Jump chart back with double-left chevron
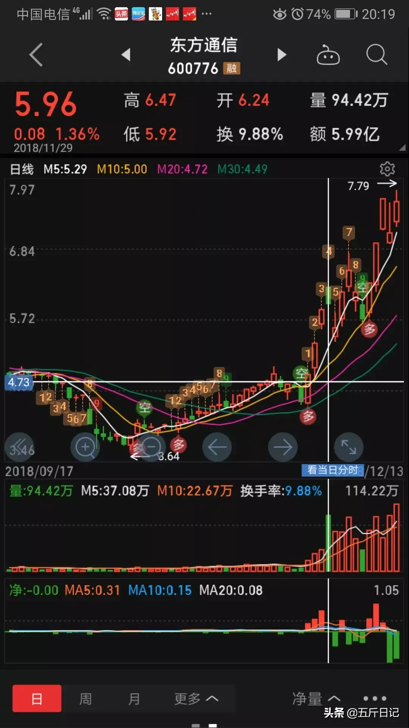Image resolution: width=409 pixels, height=728 pixels. (19, 447)
